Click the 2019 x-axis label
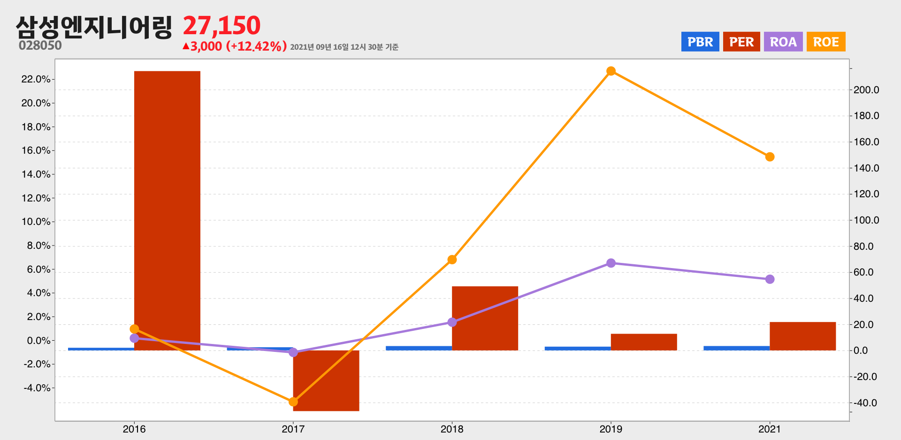 coord(611,429)
